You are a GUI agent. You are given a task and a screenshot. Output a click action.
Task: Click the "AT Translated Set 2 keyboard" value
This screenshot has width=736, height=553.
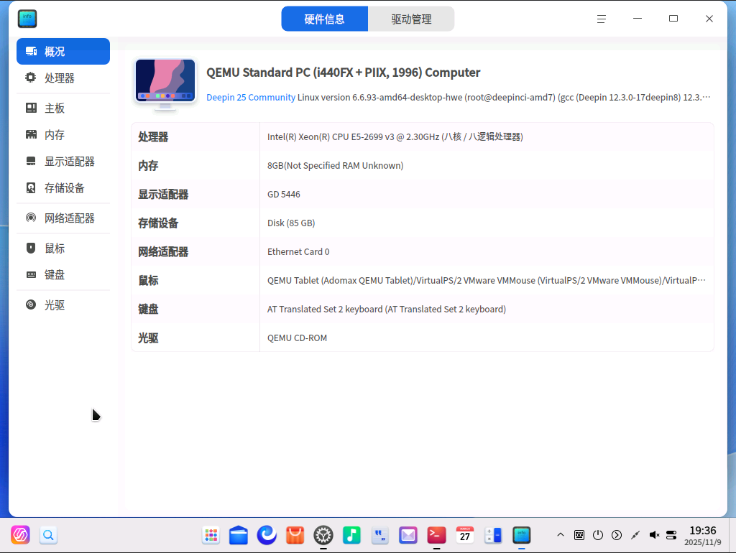pyautogui.click(x=386, y=309)
